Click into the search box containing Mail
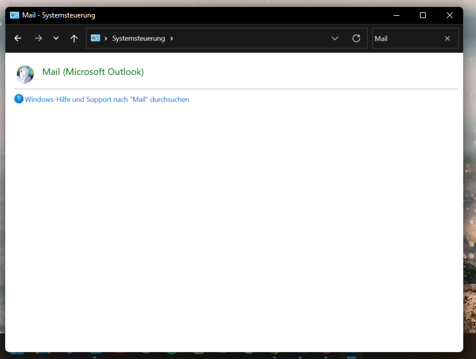The width and height of the screenshot is (476, 359). (x=406, y=39)
